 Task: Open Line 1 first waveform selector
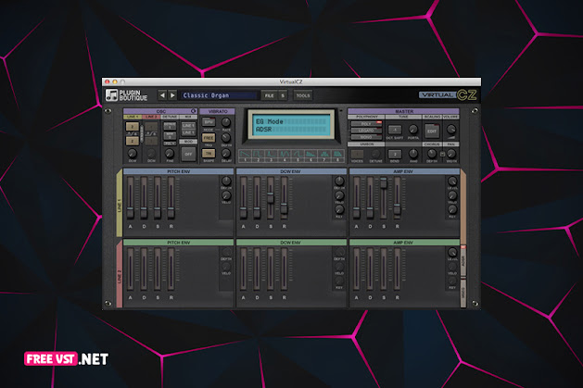tap(132, 127)
